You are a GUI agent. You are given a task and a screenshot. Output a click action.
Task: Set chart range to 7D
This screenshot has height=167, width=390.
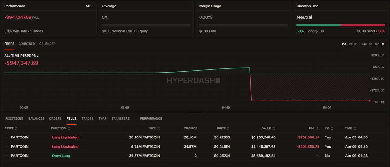pos(371,44)
